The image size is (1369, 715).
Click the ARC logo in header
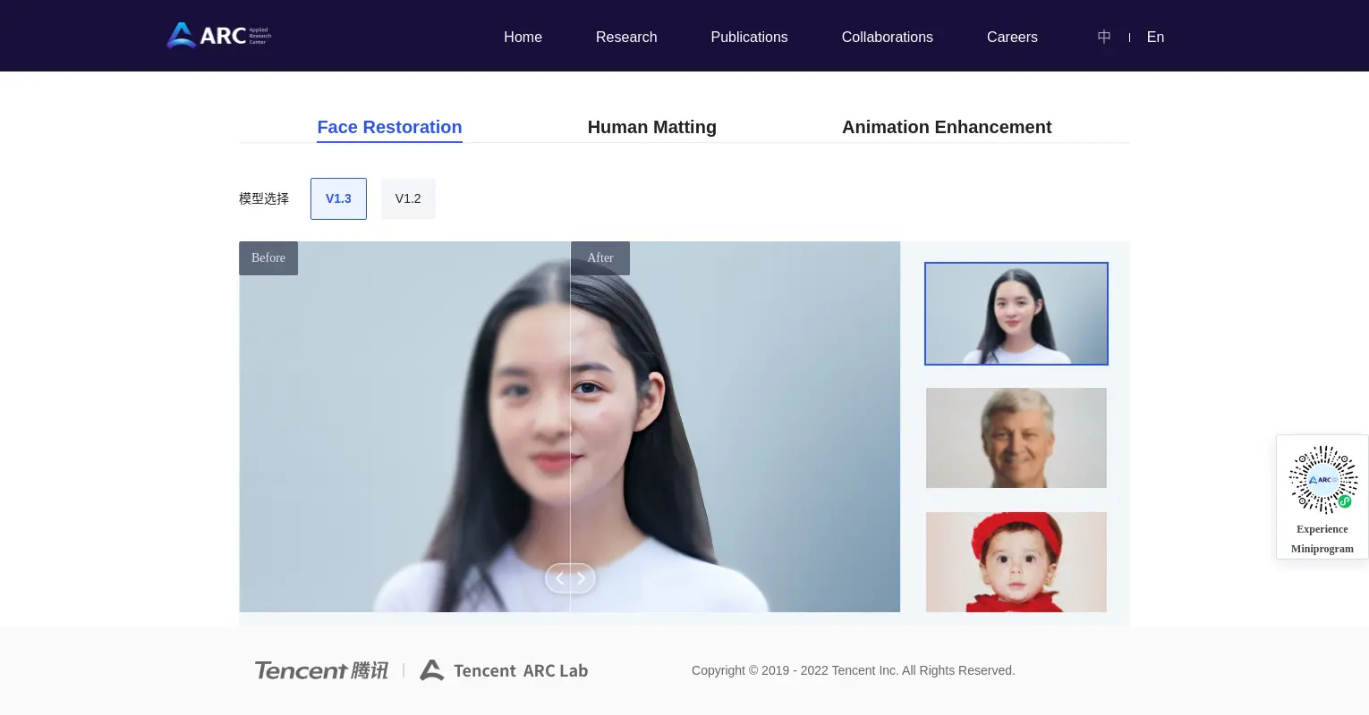coord(218,36)
